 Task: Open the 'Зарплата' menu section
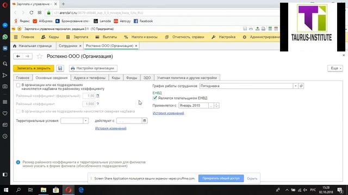[x=77, y=37]
